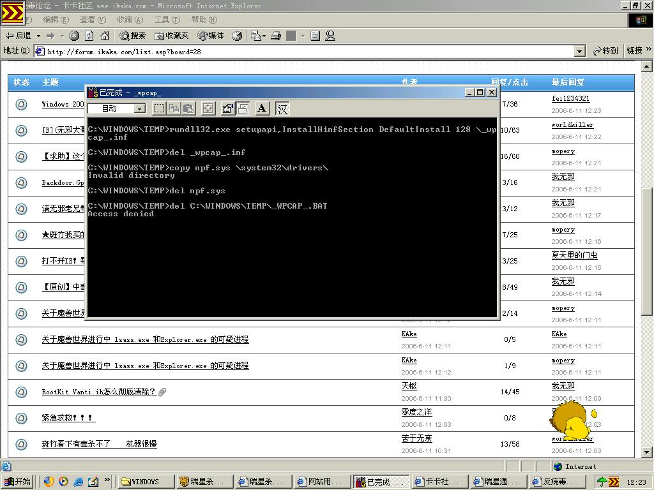Click the 转到 (Go) button
The image size is (654, 490).
(x=605, y=51)
